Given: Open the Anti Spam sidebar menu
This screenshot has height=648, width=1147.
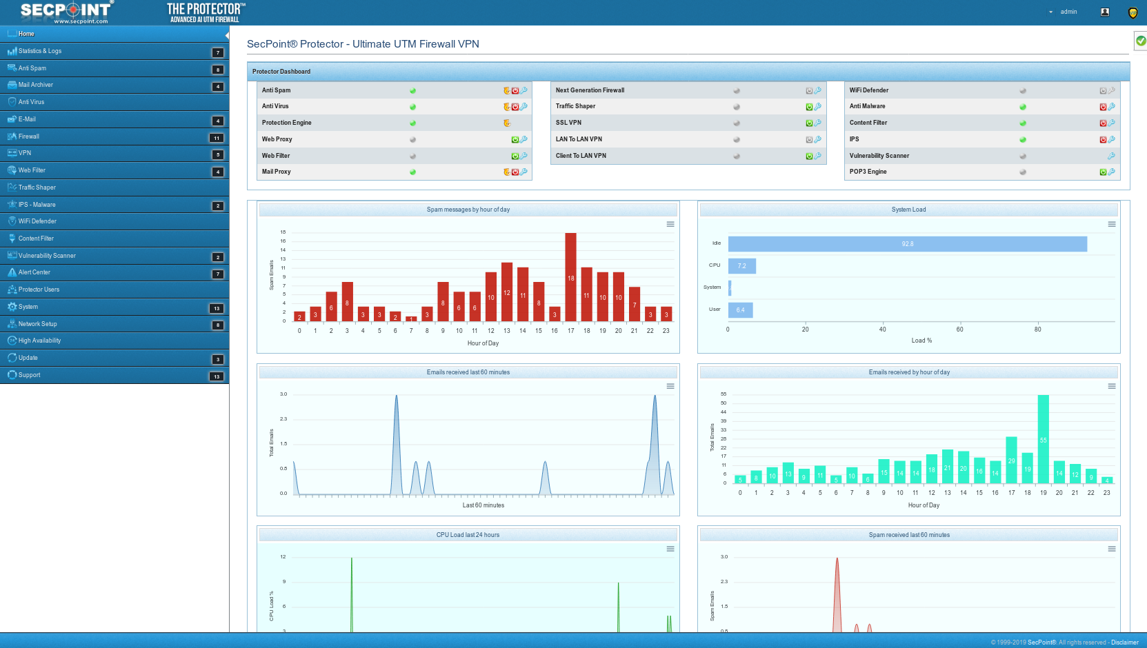Looking at the screenshot, I should point(114,68).
